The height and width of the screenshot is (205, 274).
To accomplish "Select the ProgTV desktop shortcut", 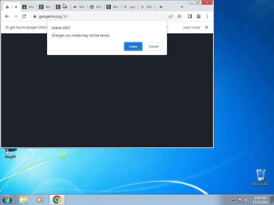I will [x=10, y=153].
